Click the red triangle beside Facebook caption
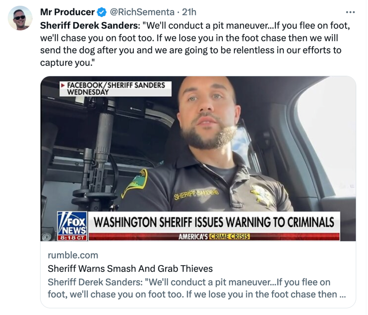 click(x=63, y=85)
